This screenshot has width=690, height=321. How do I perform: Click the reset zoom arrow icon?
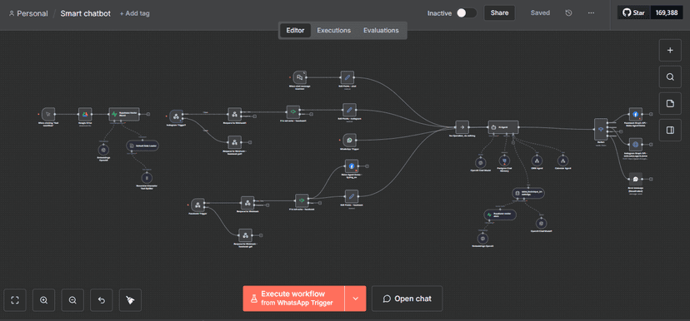101,300
